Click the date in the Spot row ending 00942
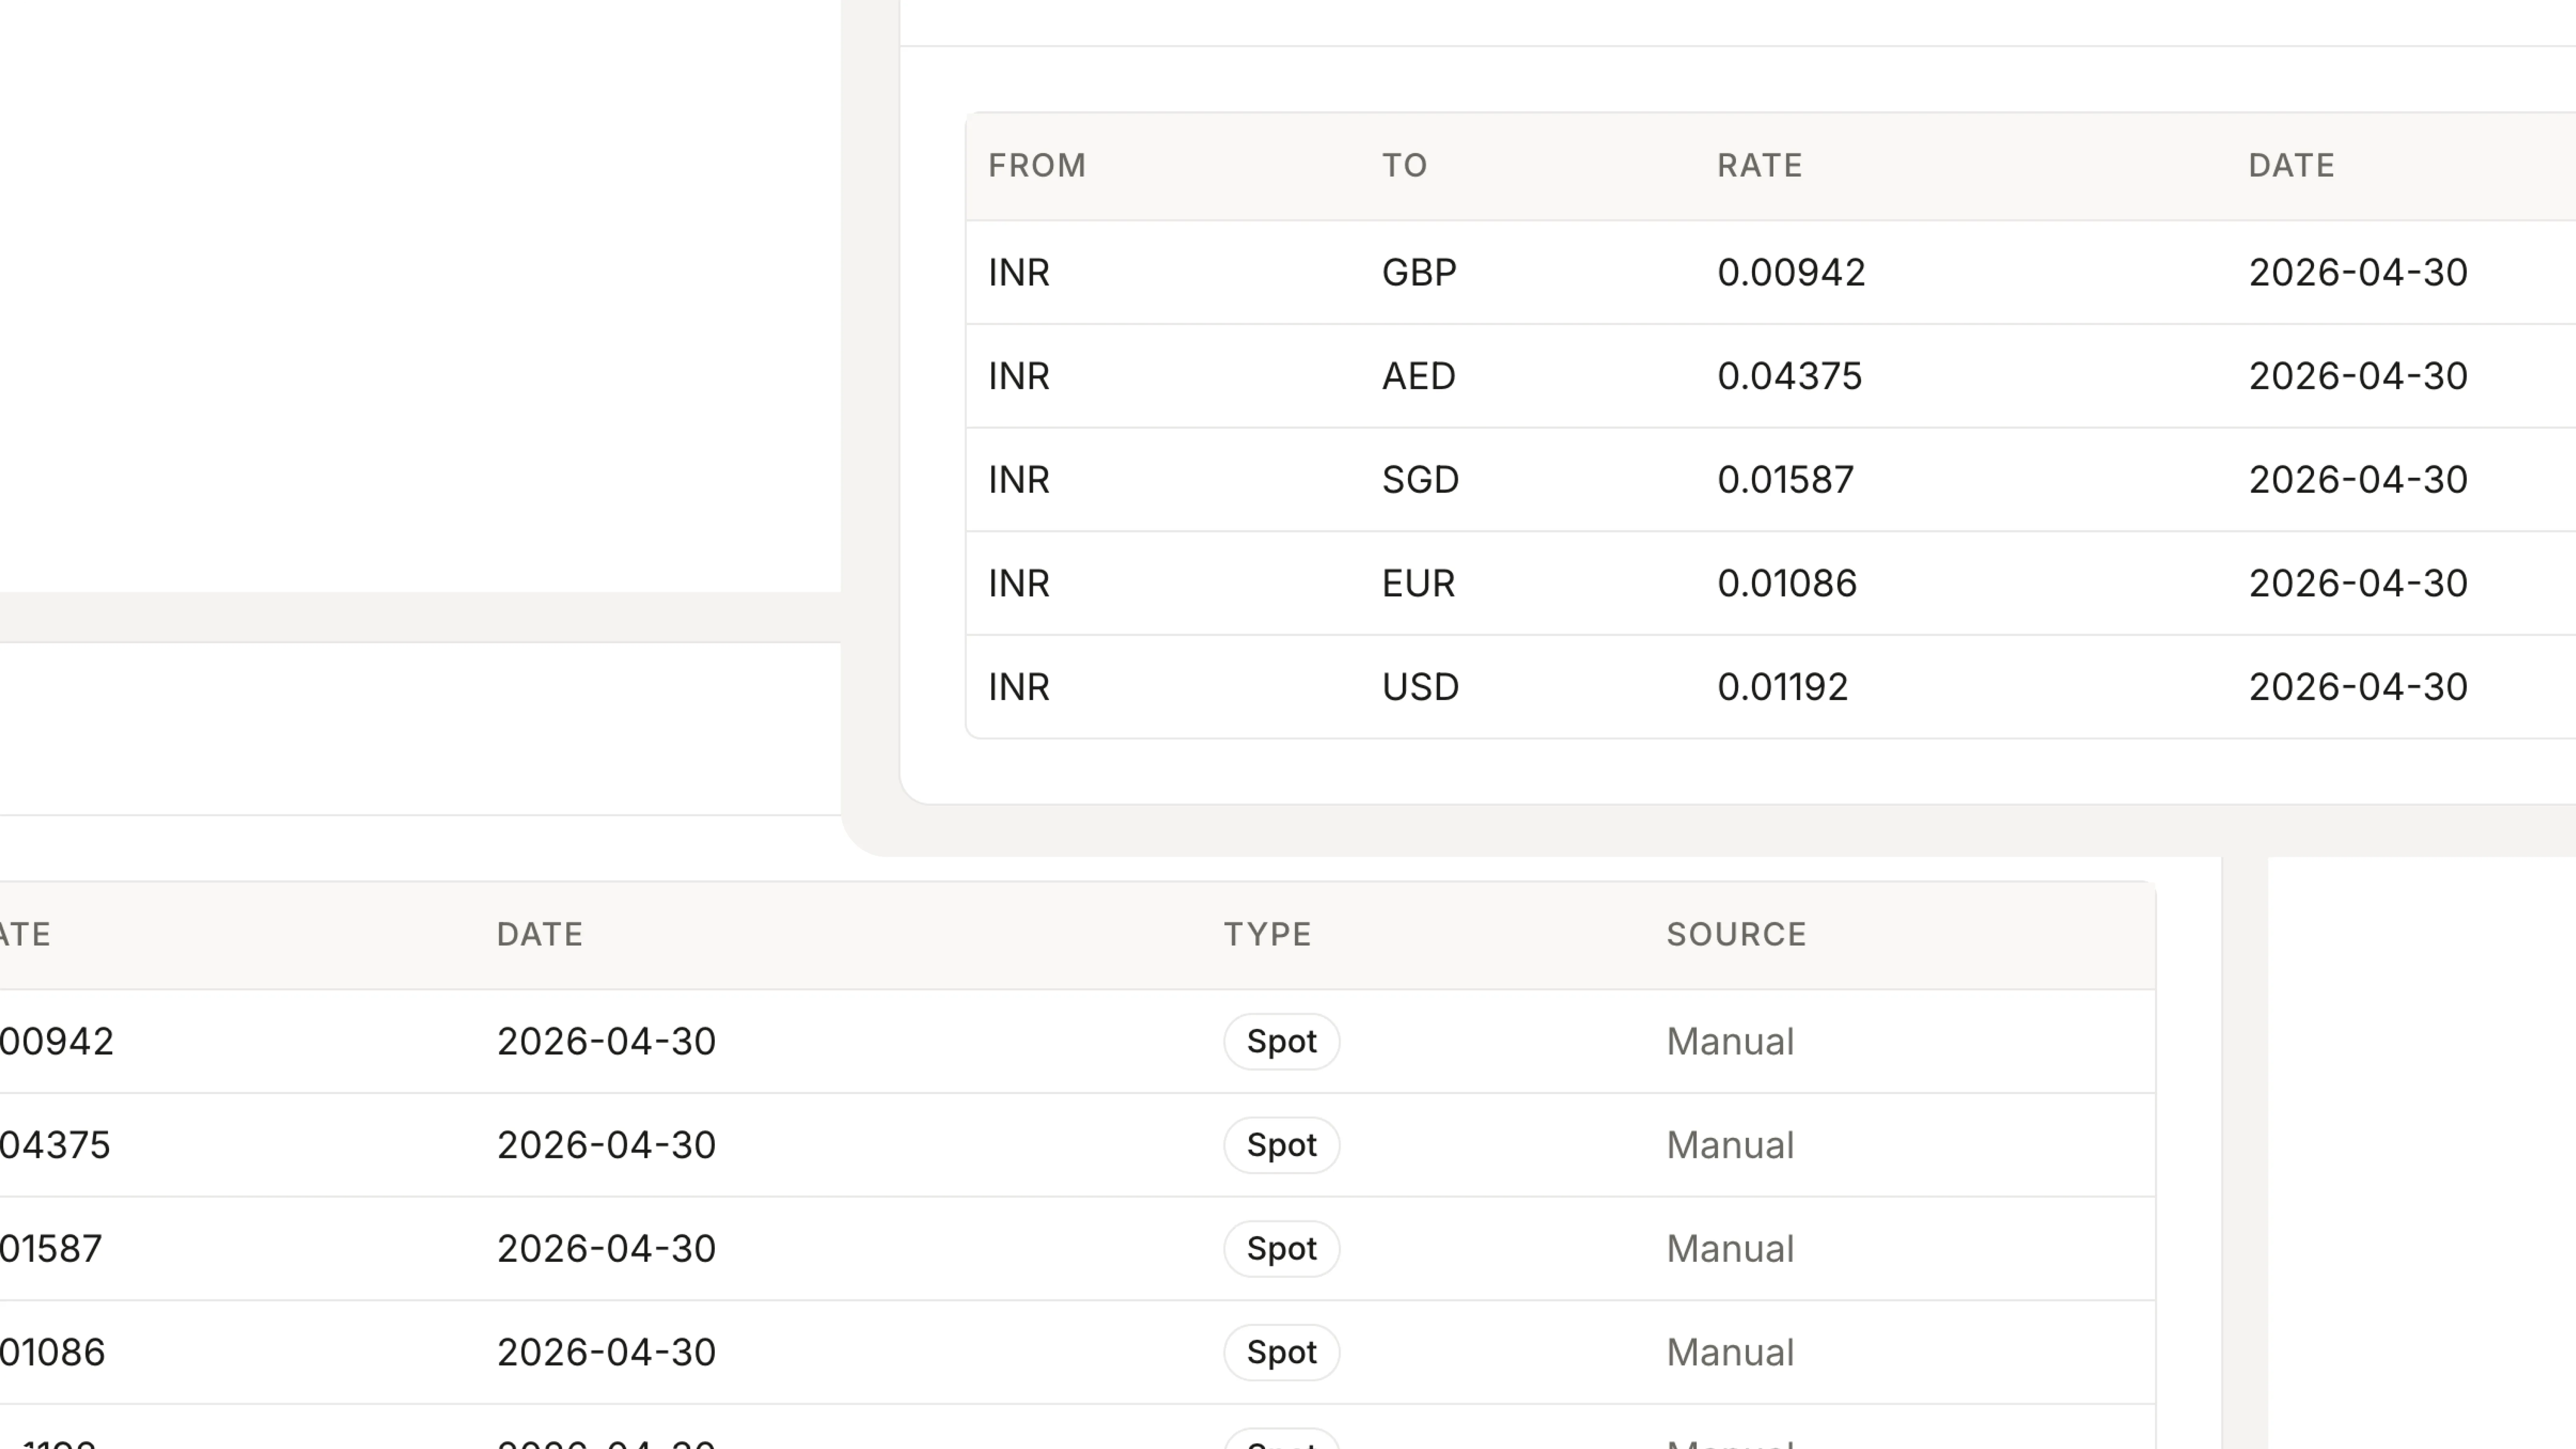The width and height of the screenshot is (2576, 1449). coord(606,1042)
